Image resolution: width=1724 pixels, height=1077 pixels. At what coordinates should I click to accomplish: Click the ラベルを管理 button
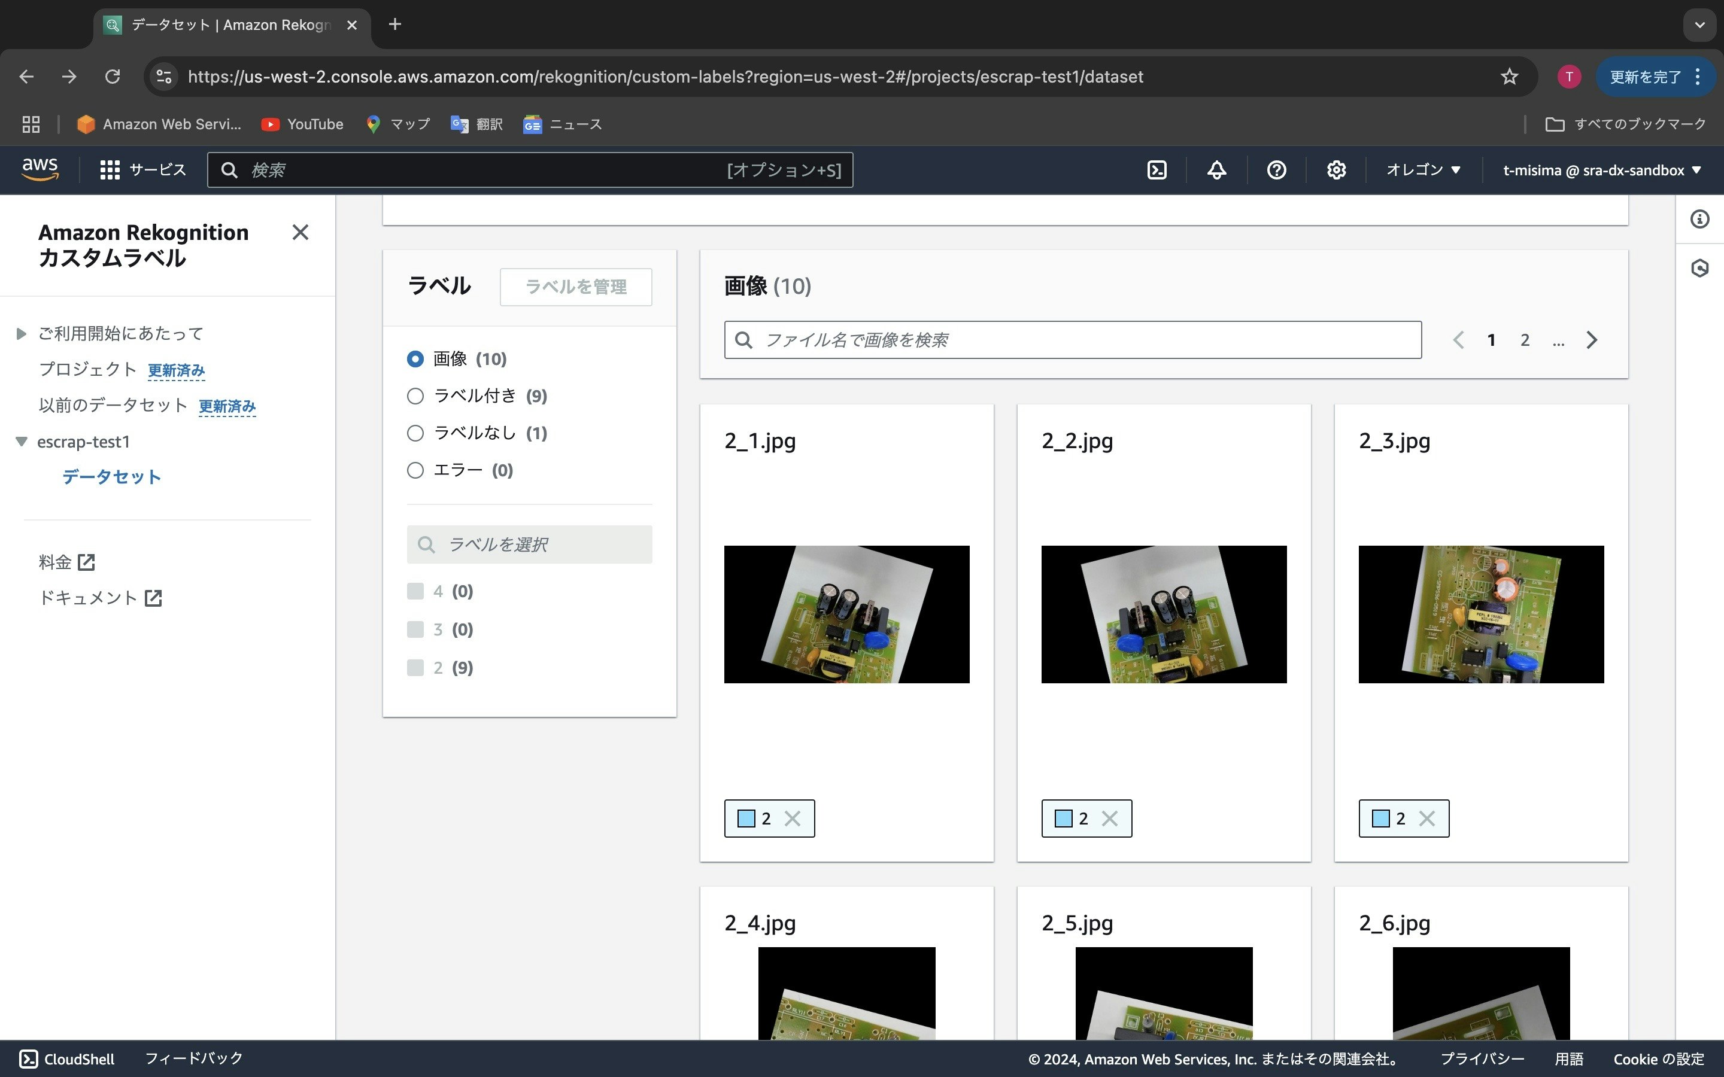tap(576, 287)
